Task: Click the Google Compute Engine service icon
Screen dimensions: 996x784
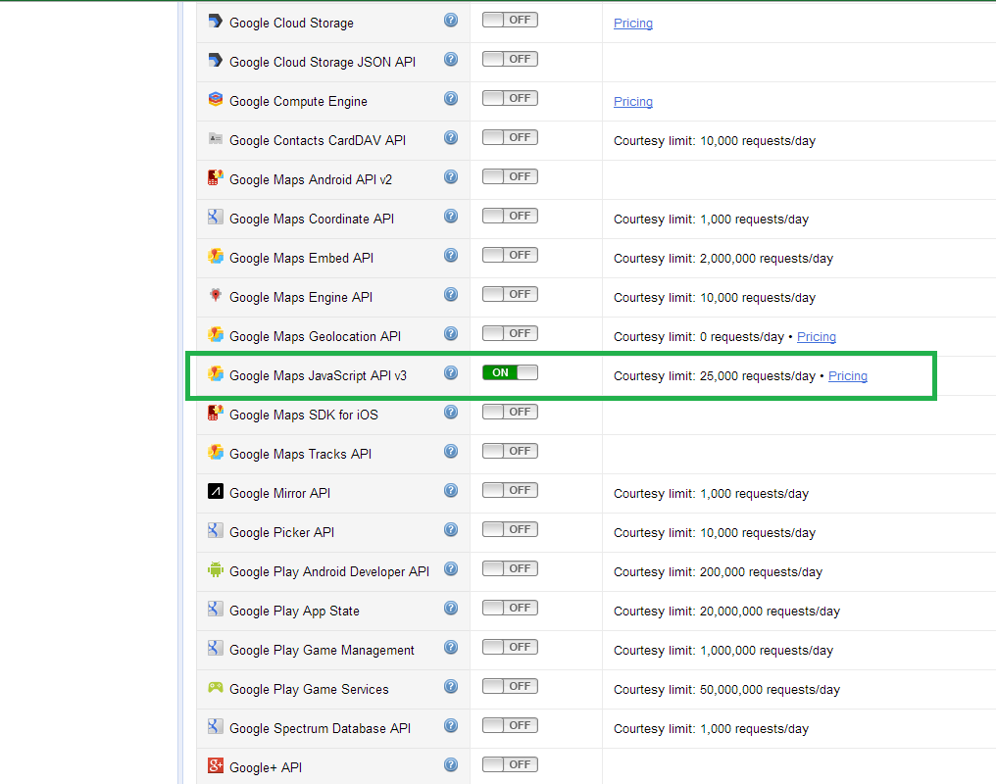Action: pyautogui.click(x=216, y=99)
